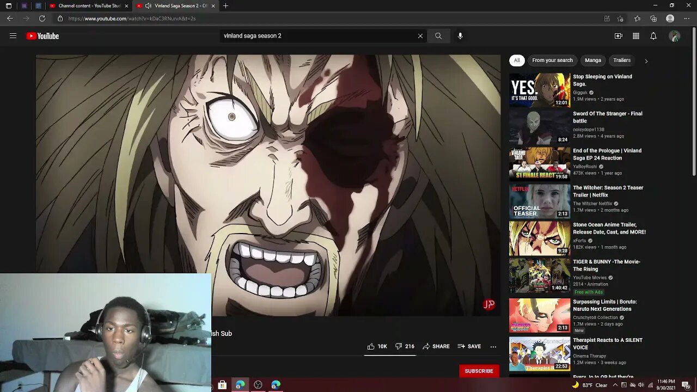The image size is (697, 392).
Task: Clear the search box with the X
Action: point(420,36)
